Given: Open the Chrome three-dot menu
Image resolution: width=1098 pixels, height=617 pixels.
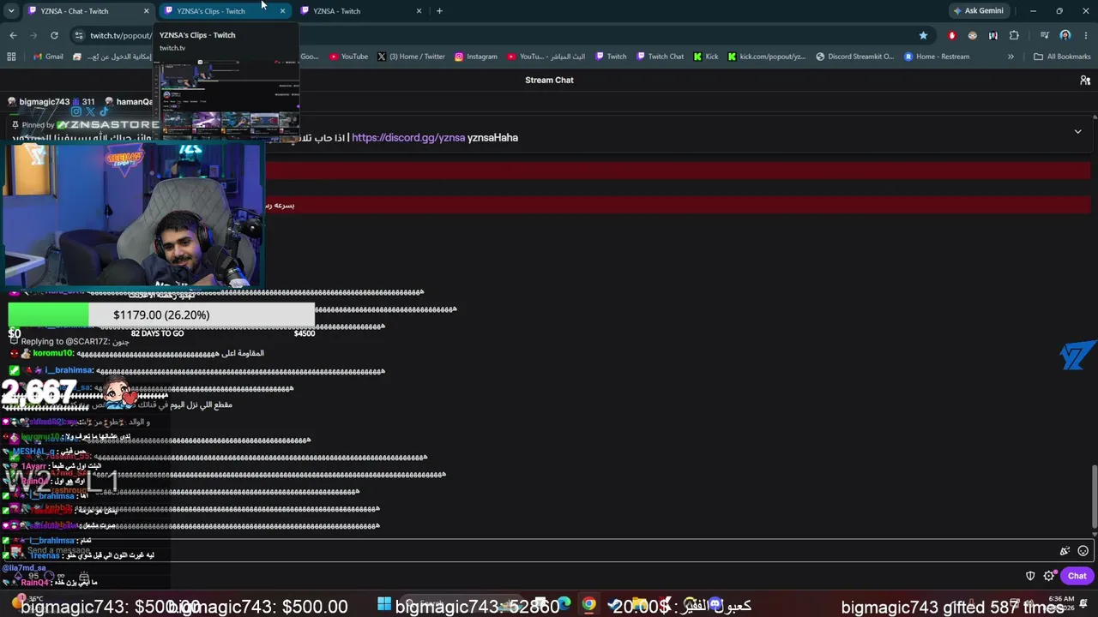Looking at the screenshot, I should (1085, 35).
